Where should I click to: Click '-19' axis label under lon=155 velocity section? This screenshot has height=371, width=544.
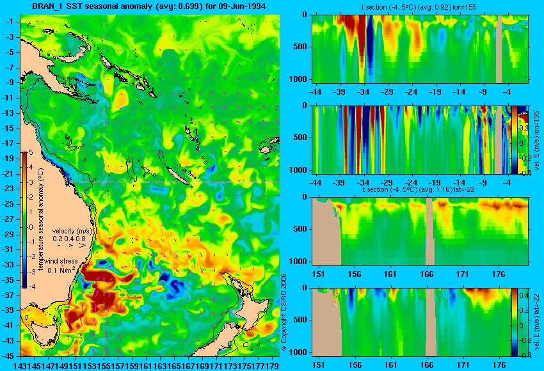pyautogui.click(x=435, y=183)
